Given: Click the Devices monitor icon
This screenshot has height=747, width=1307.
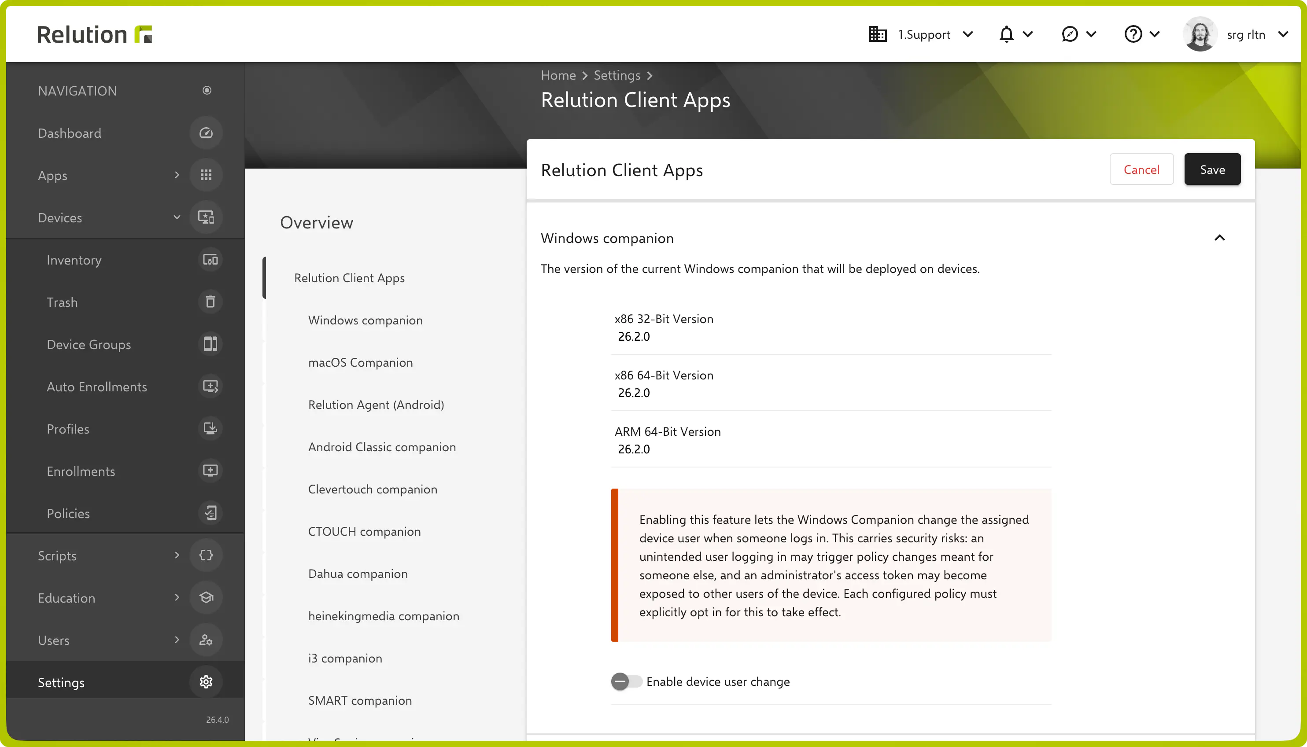Looking at the screenshot, I should point(206,217).
